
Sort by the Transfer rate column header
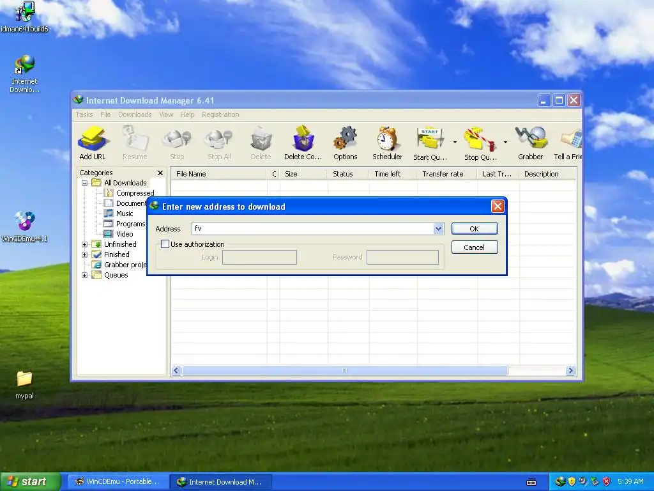point(446,174)
